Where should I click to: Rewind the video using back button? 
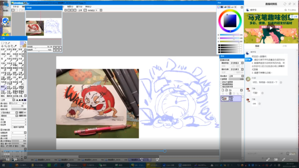click(142, 159)
